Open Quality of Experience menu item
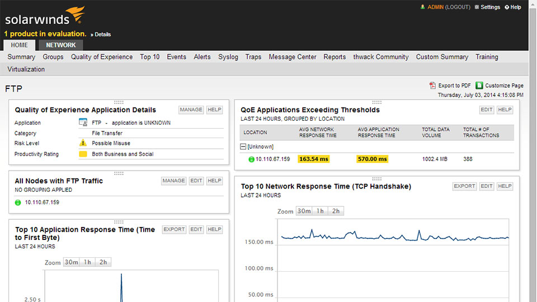 tap(102, 57)
